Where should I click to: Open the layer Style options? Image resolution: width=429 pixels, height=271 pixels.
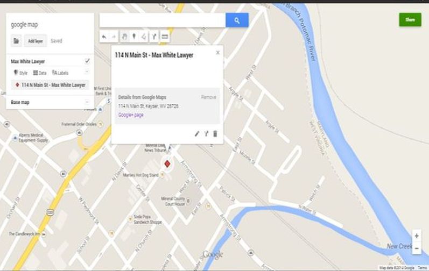pyautogui.click(x=20, y=72)
